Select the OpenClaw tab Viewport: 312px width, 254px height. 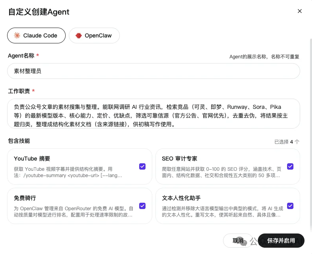94,35
